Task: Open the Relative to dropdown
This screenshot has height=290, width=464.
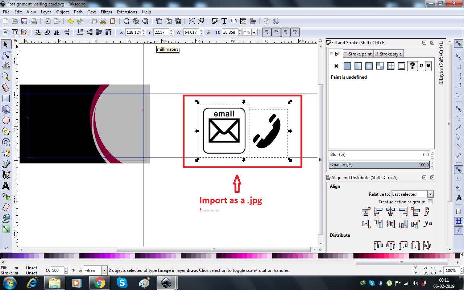Action: tap(412, 194)
